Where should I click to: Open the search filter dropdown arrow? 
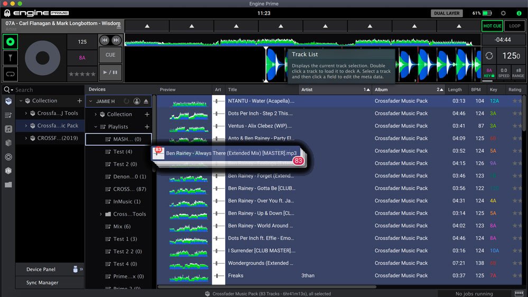[x=12, y=90]
